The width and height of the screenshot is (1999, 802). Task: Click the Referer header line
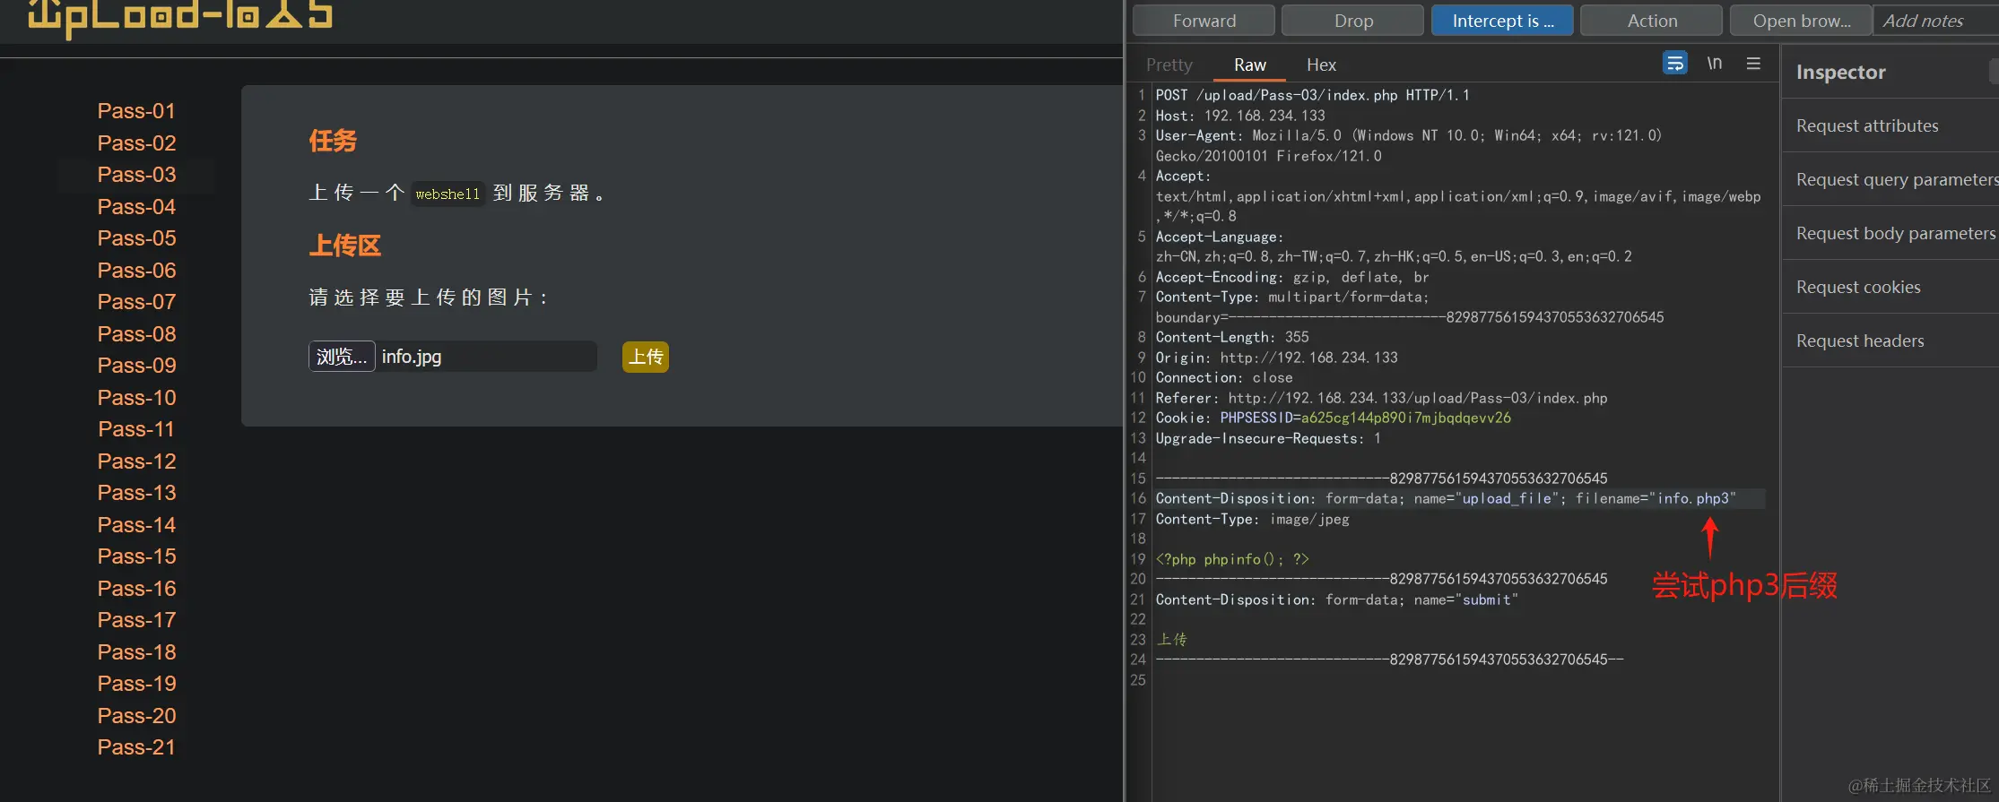click(1381, 398)
